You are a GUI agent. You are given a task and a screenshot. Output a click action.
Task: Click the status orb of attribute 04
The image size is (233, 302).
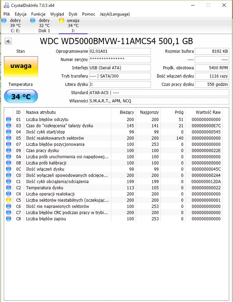[9, 132]
